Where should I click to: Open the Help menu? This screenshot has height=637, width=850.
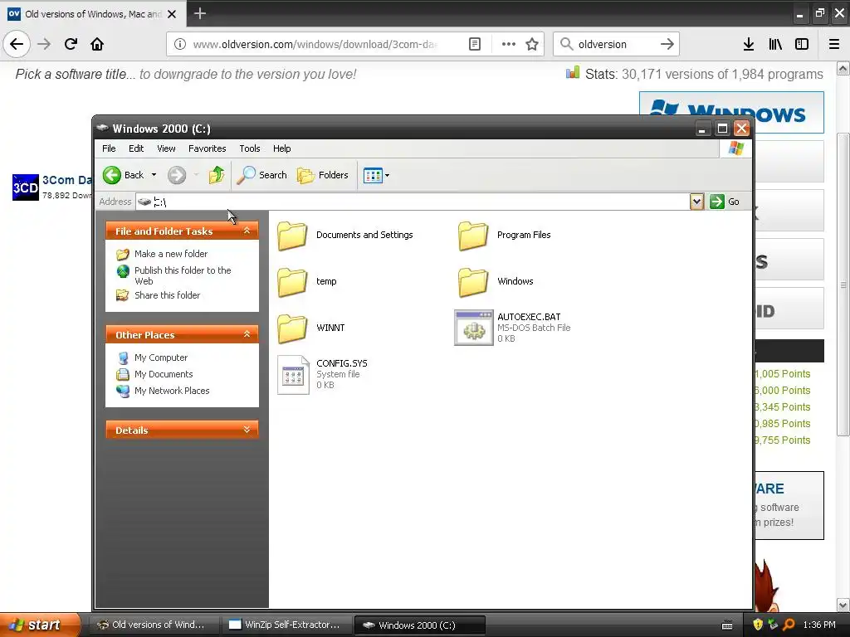[281, 148]
